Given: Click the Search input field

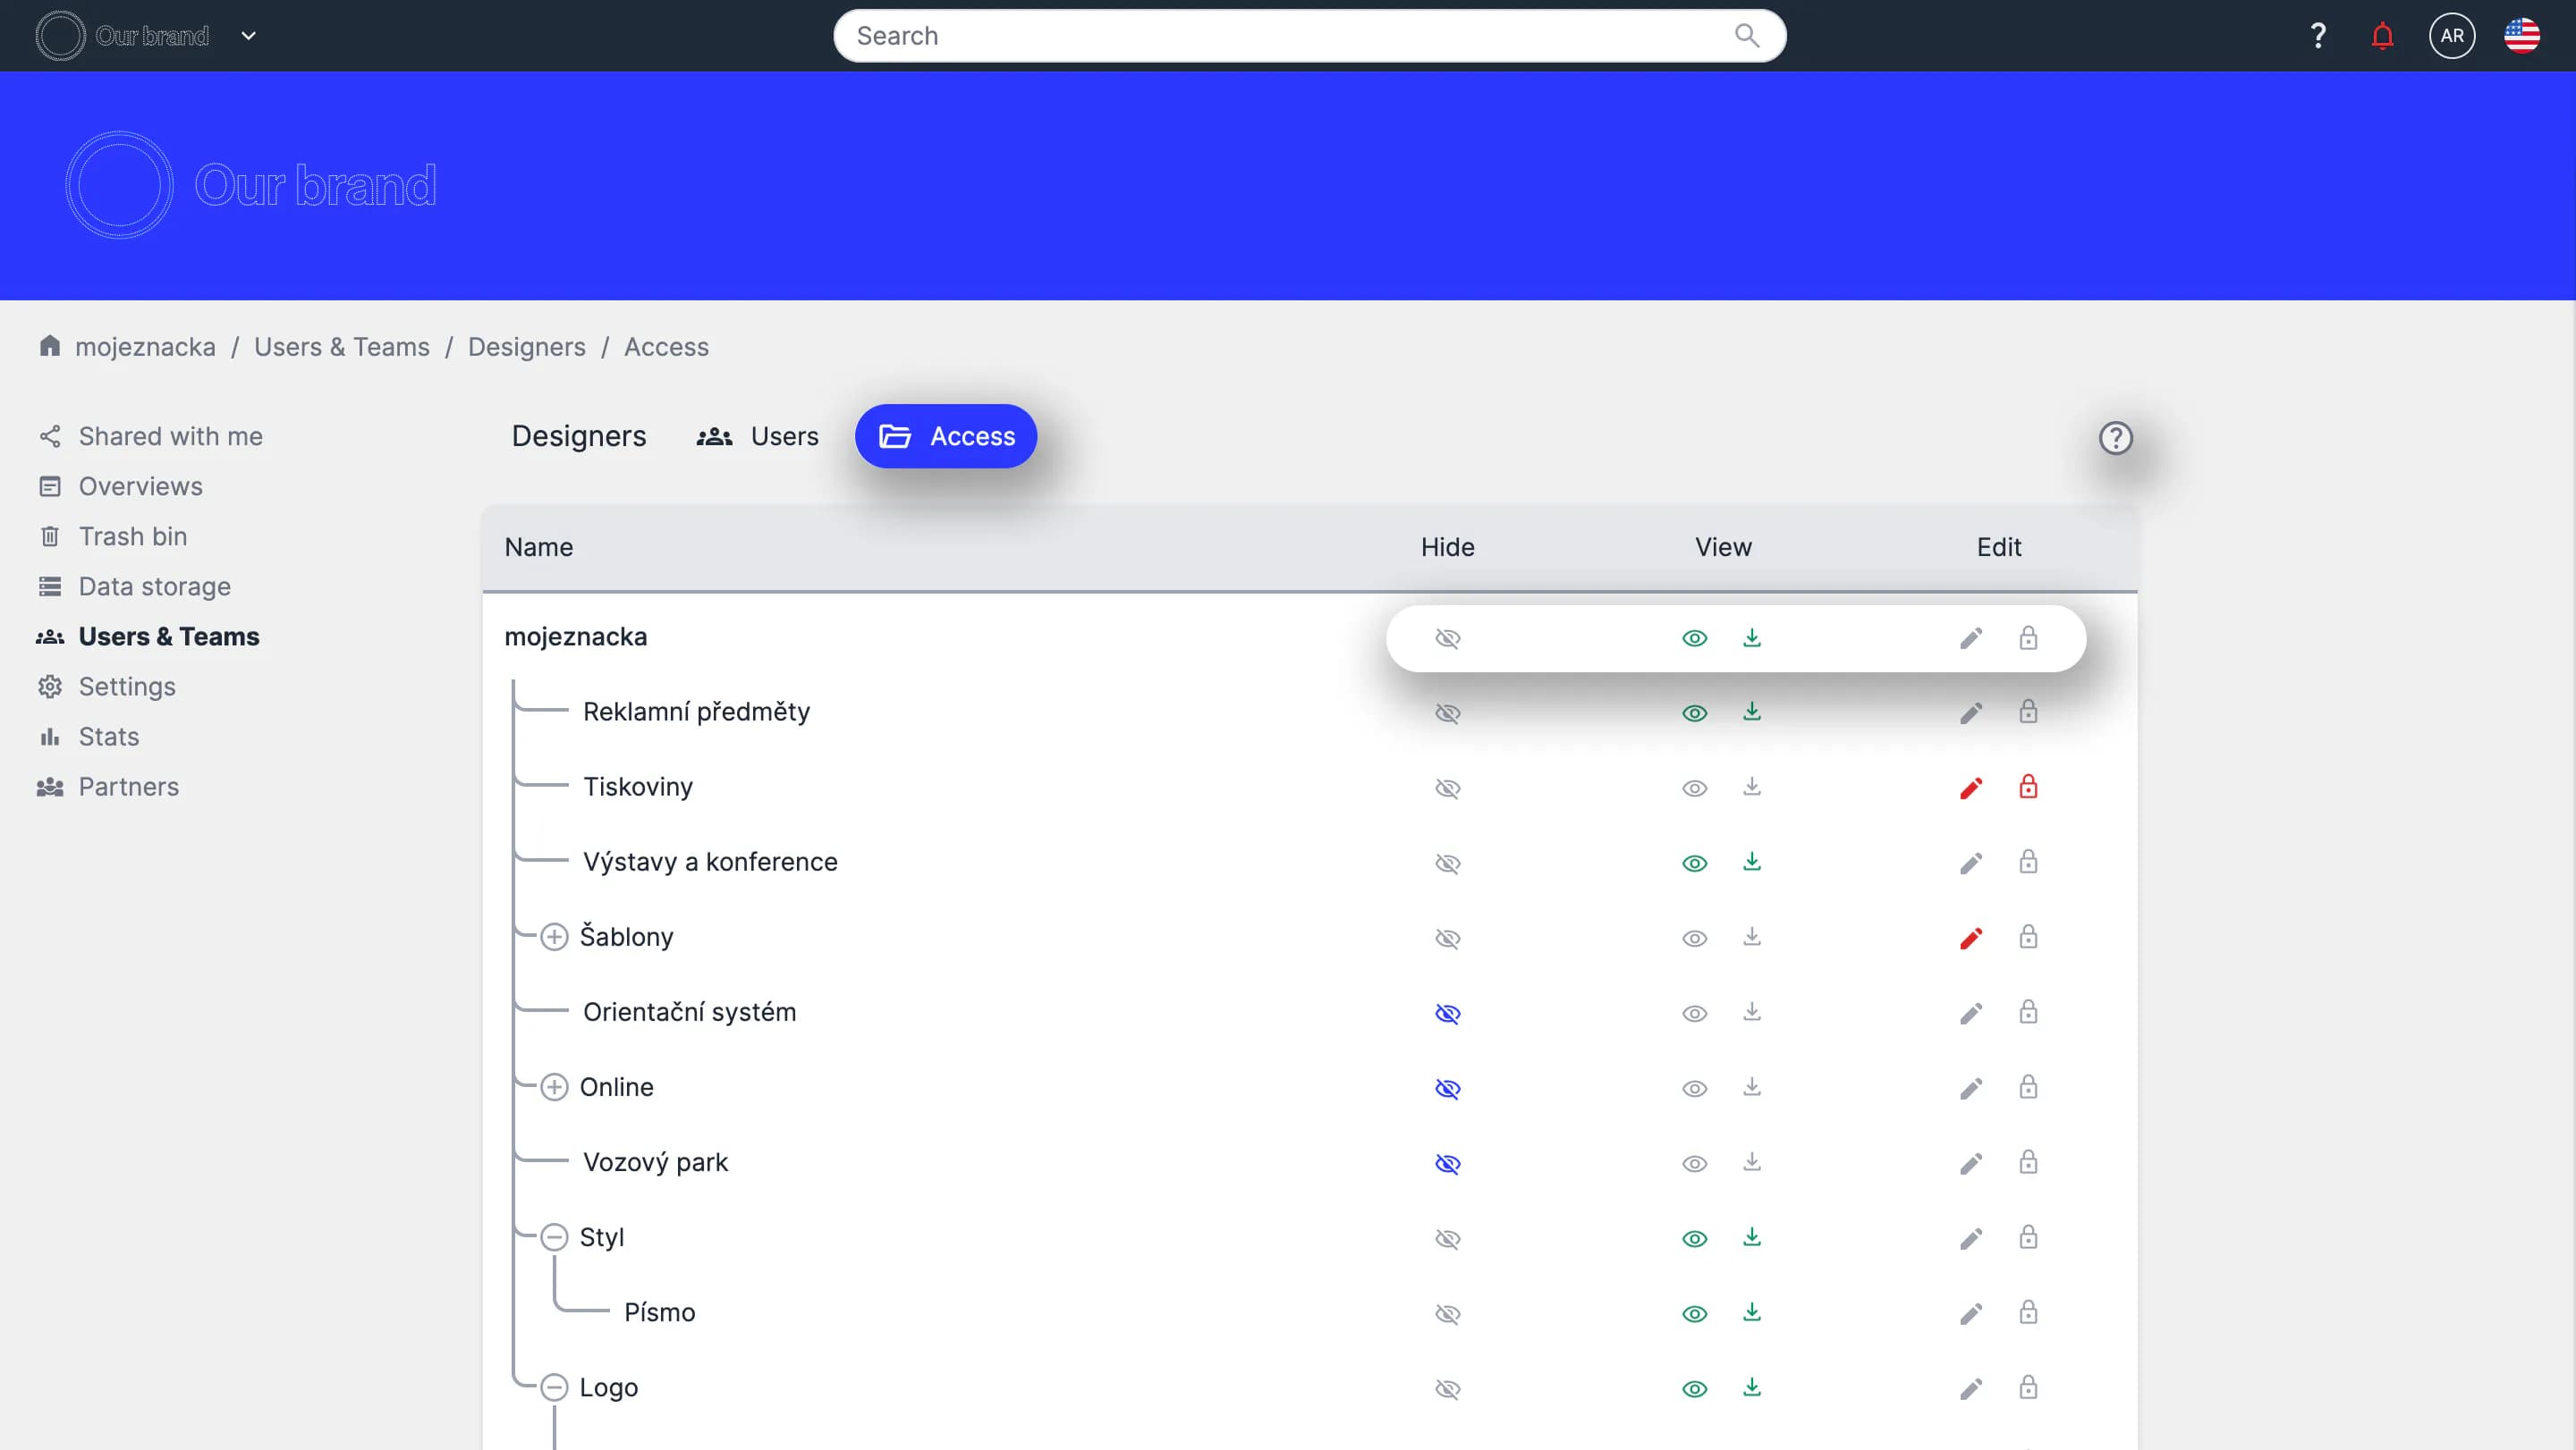Looking at the screenshot, I should 1290,36.
